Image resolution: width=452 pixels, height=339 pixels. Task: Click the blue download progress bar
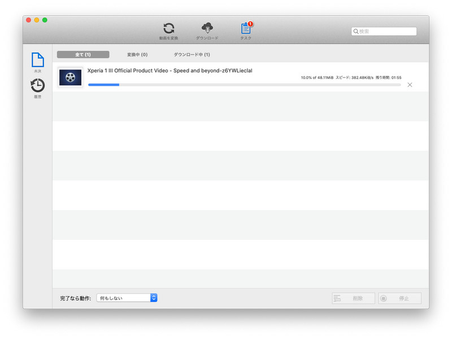244,85
